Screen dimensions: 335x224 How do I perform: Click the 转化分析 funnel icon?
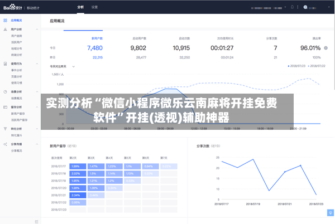(x=6, y=129)
